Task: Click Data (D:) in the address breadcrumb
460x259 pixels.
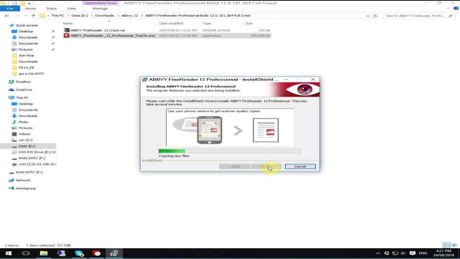Action: [80, 16]
